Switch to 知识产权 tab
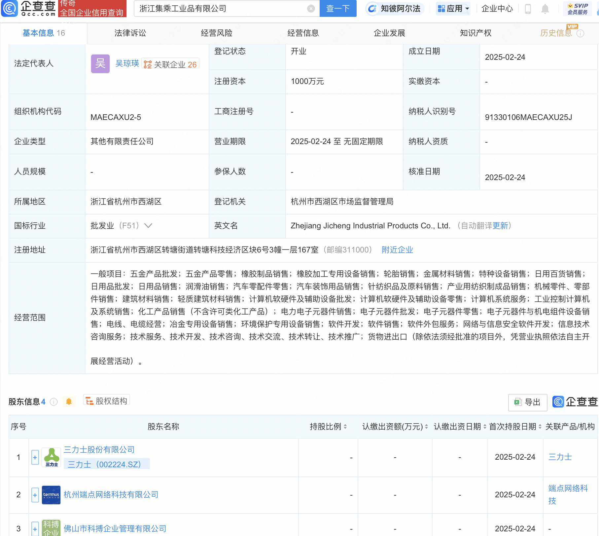The image size is (599, 536). pyautogui.click(x=476, y=33)
